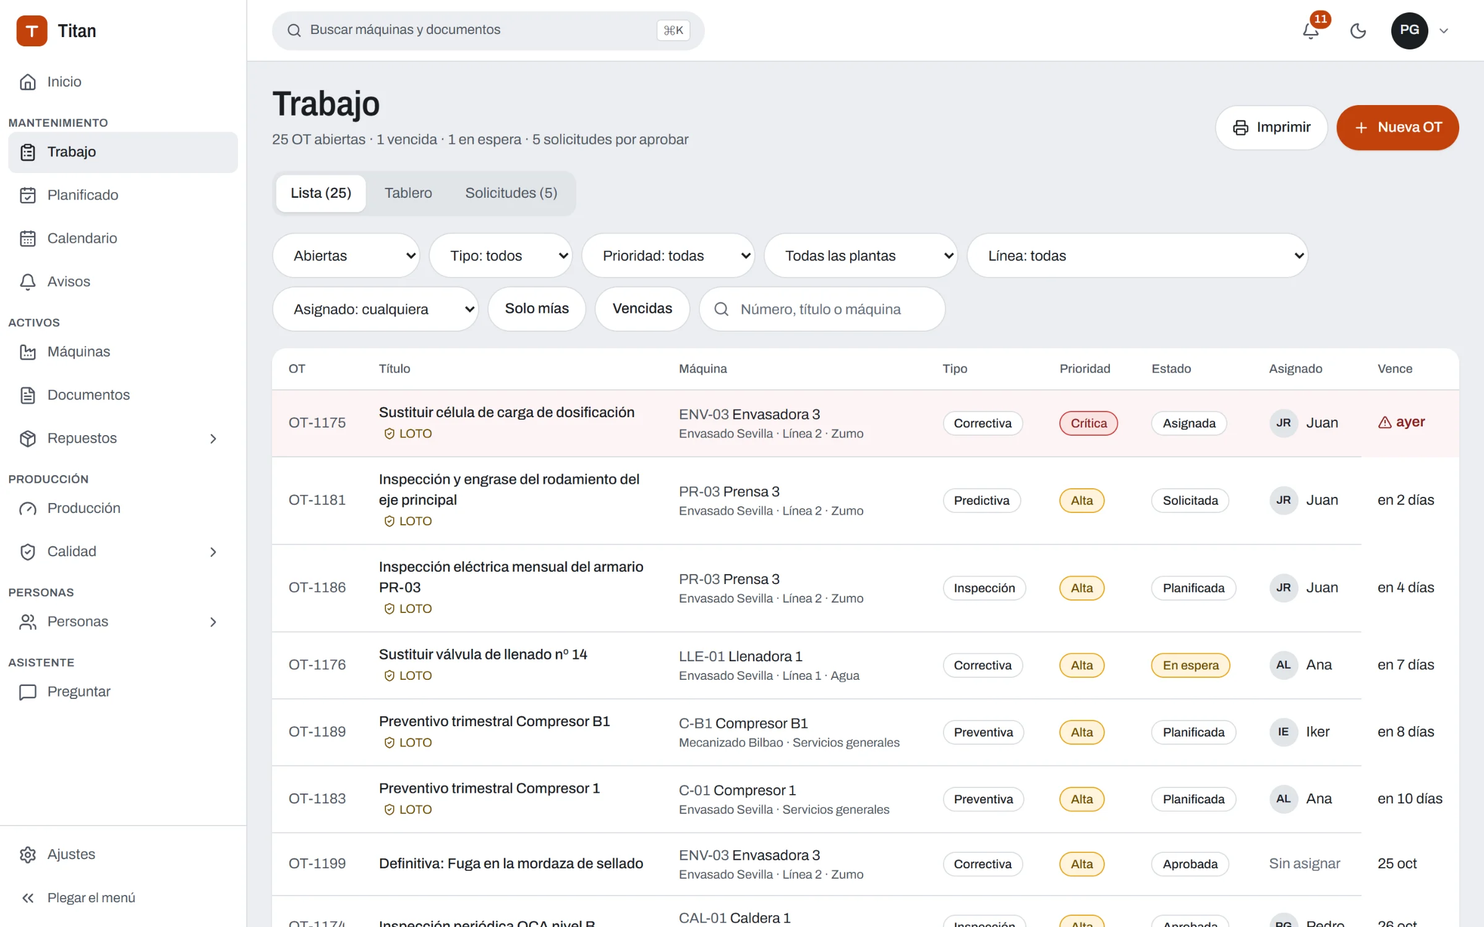Open Documentos in the sidebar
Screen dimensions: 1484x927
pyautogui.click(x=123, y=395)
